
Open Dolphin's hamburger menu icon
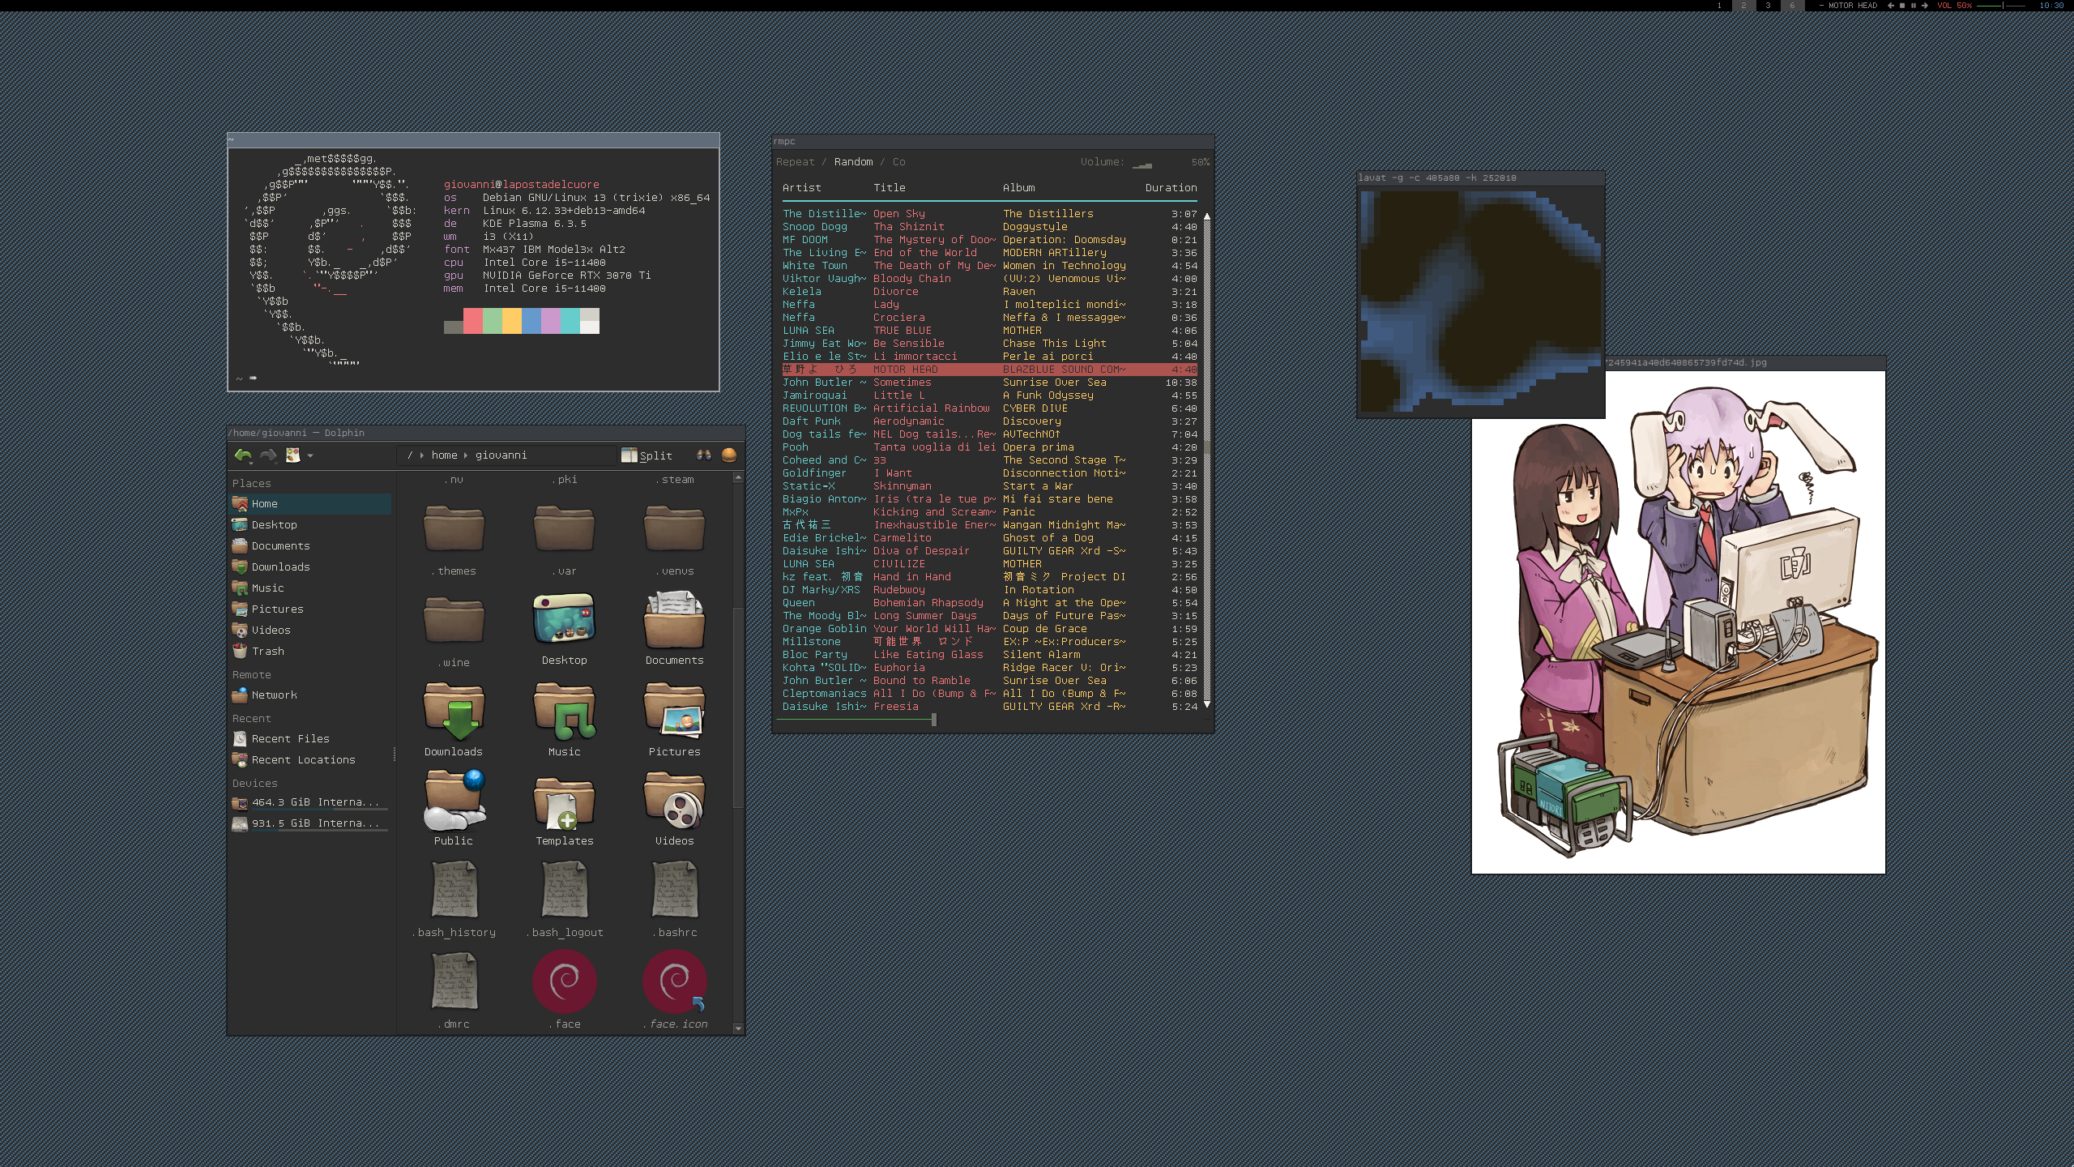pos(729,455)
